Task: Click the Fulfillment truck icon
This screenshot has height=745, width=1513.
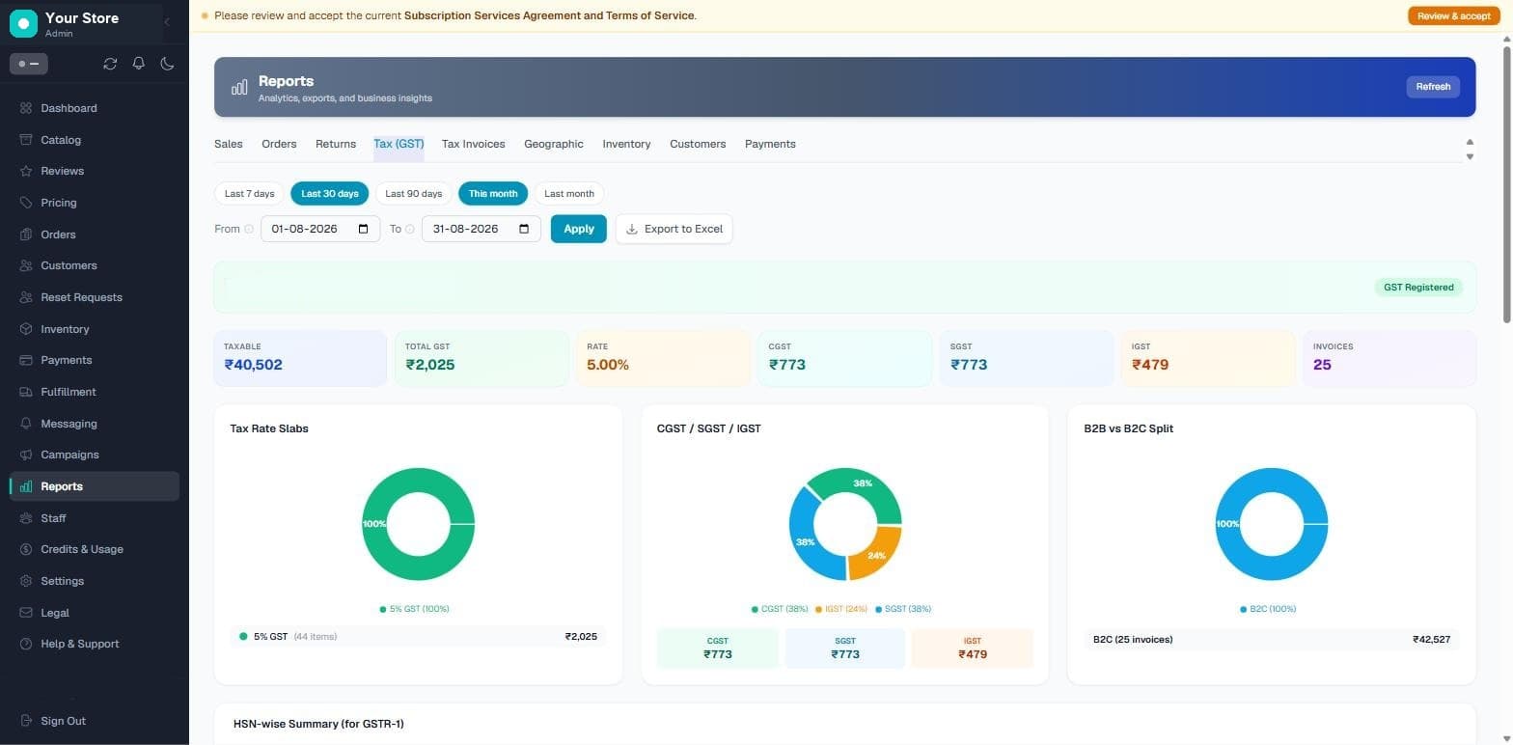Action: [26, 392]
